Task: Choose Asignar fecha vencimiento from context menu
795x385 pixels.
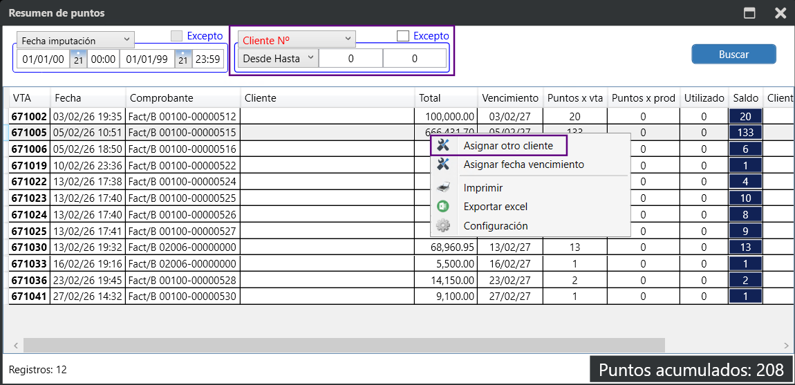Action: click(523, 165)
